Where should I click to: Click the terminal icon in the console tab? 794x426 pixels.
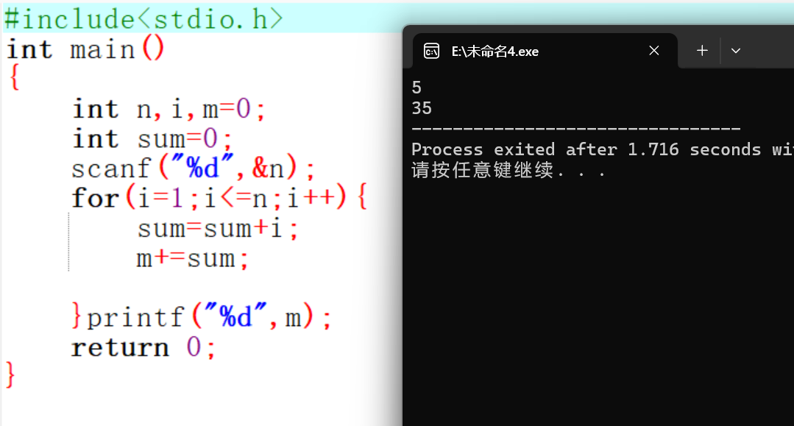click(431, 52)
